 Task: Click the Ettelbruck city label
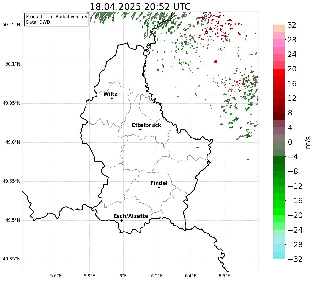click(x=146, y=125)
